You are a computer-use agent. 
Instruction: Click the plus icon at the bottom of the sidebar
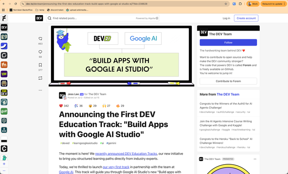(x=4, y=164)
